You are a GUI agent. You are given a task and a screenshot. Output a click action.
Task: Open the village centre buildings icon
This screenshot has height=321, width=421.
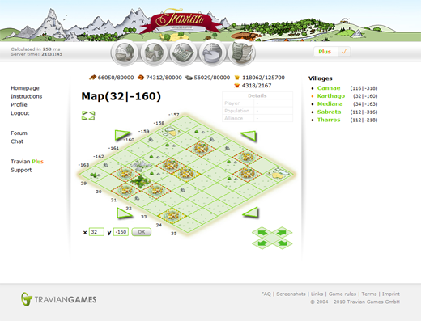point(154,53)
